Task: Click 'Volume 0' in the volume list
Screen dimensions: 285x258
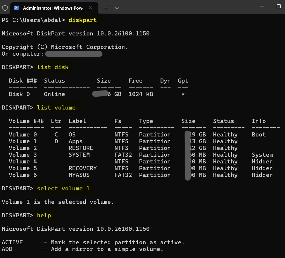Action: (23, 134)
